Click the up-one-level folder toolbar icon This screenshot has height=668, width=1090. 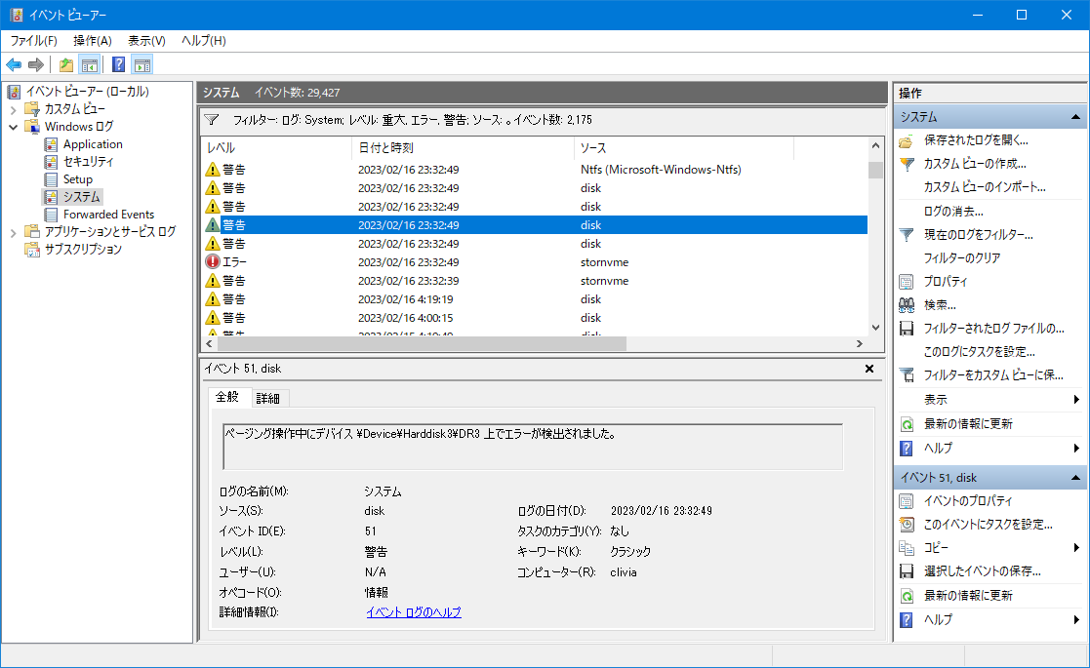point(66,65)
